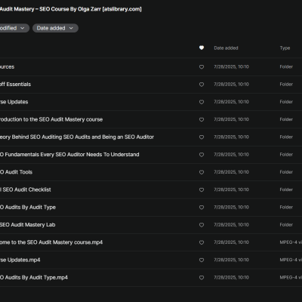Select 'O Audits By Audit Type.mp4' video file

[x=34, y=278]
